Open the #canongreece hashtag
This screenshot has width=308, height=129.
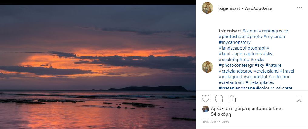click(273, 31)
